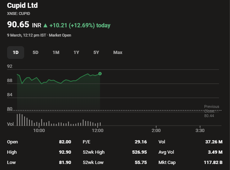
Task: Click the Mkt Cap value 117.82 B
Action: (213, 163)
